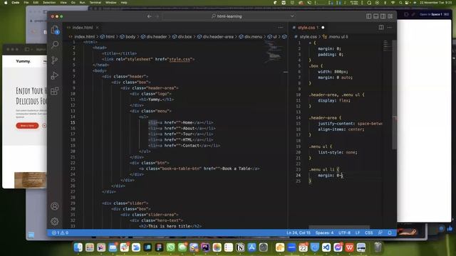
Task: Click the style.css editor vertical scrollbar
Action: (x=394, y=95)
